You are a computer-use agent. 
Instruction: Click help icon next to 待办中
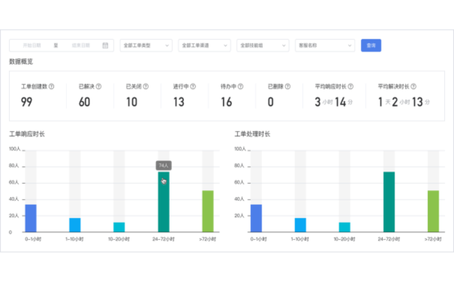pos(241,87)
